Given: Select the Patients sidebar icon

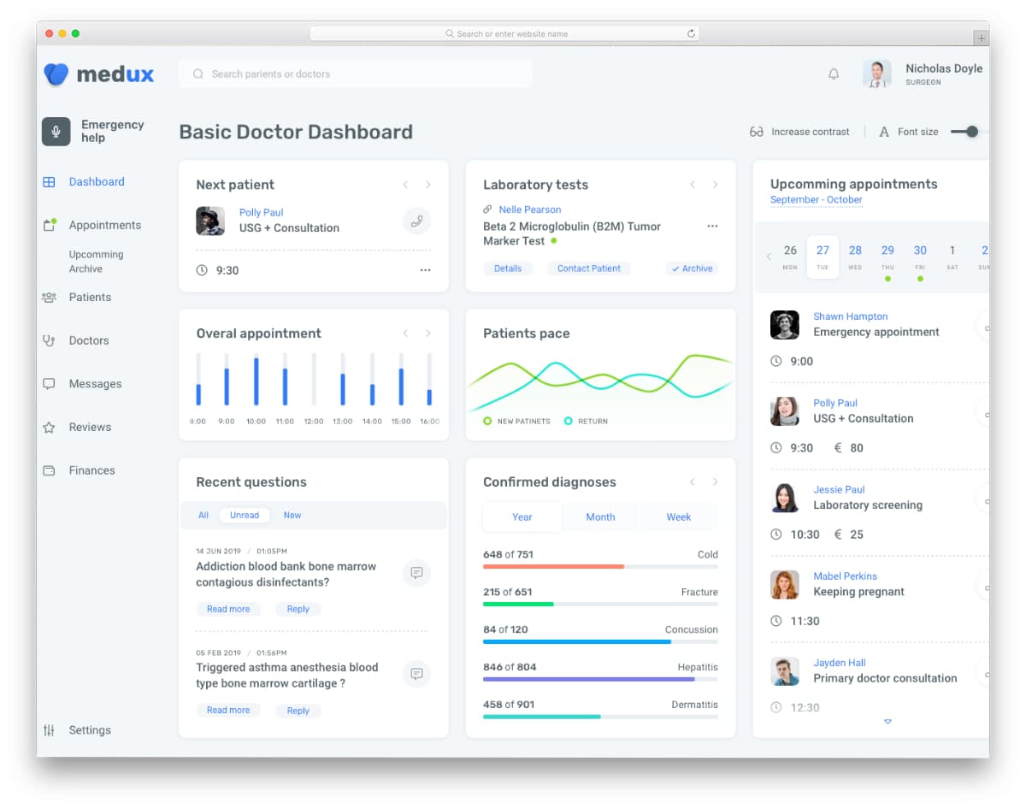Looking at the screenshot, I should [50, 297].
